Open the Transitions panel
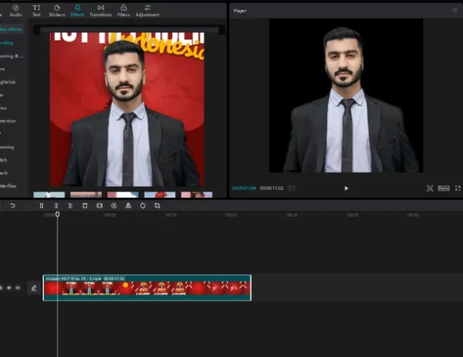 (101, 10)
